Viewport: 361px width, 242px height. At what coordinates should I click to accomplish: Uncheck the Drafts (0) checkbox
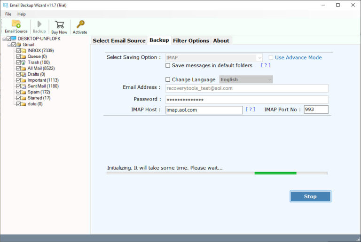point(19,74)
